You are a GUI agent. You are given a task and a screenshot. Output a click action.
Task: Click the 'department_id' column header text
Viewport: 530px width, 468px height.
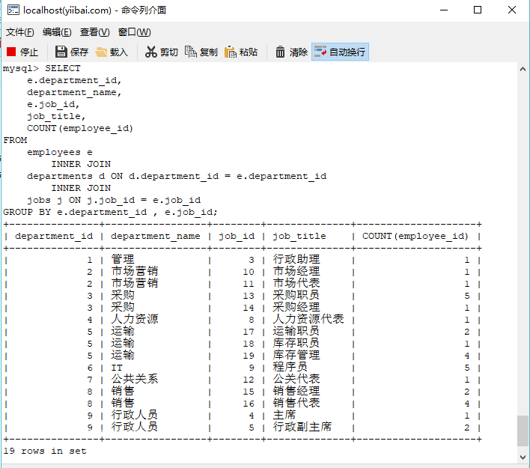pyautogui.click(x=54, y=236)
